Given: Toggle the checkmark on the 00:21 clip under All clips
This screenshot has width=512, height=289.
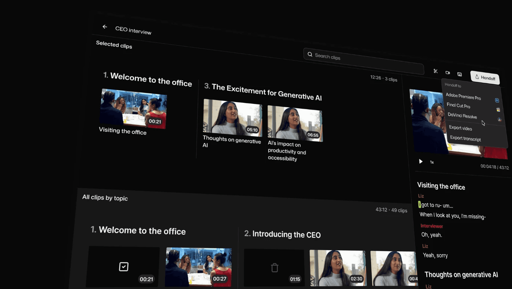Looking at the screenshot, I should coord(124,267).
